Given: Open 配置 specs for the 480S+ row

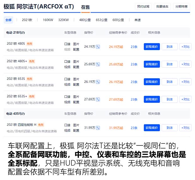Looking at the screenshot, I should (x=76, y=67).
